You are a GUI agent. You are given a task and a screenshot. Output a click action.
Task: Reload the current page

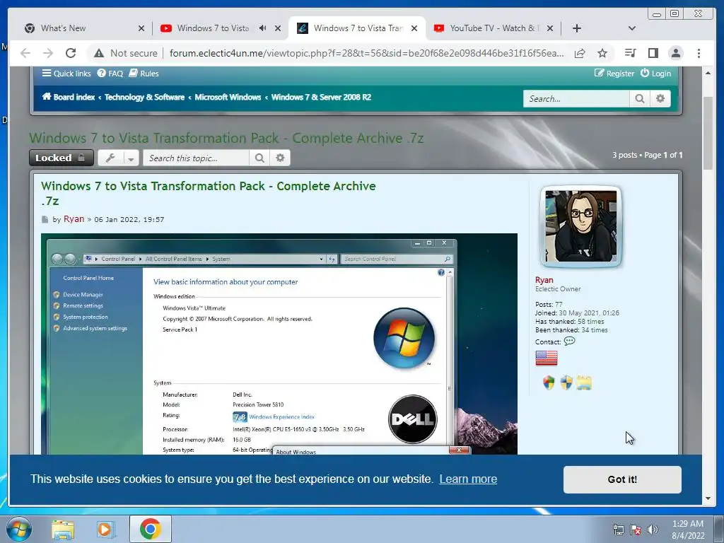tap(70, 53)
